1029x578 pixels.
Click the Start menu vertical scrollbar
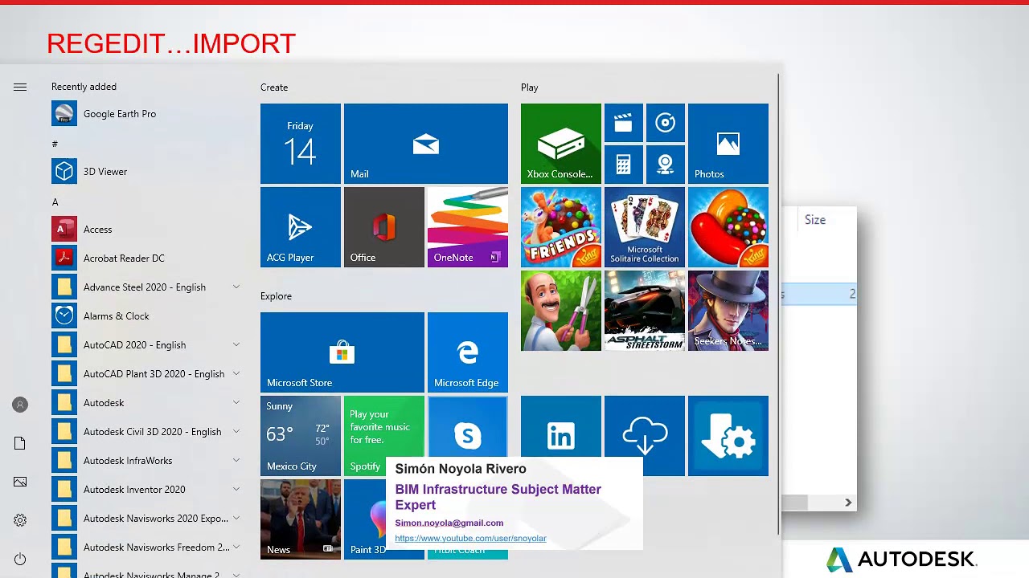click(778, 303)
